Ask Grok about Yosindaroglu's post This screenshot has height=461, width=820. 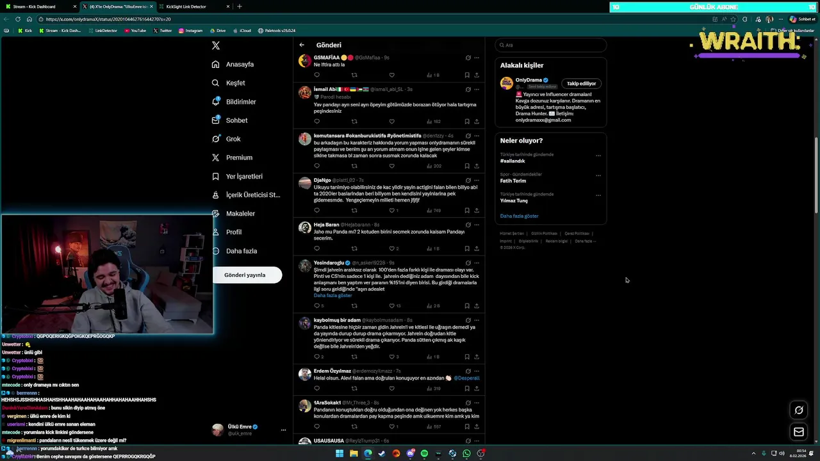click(468, 263)
